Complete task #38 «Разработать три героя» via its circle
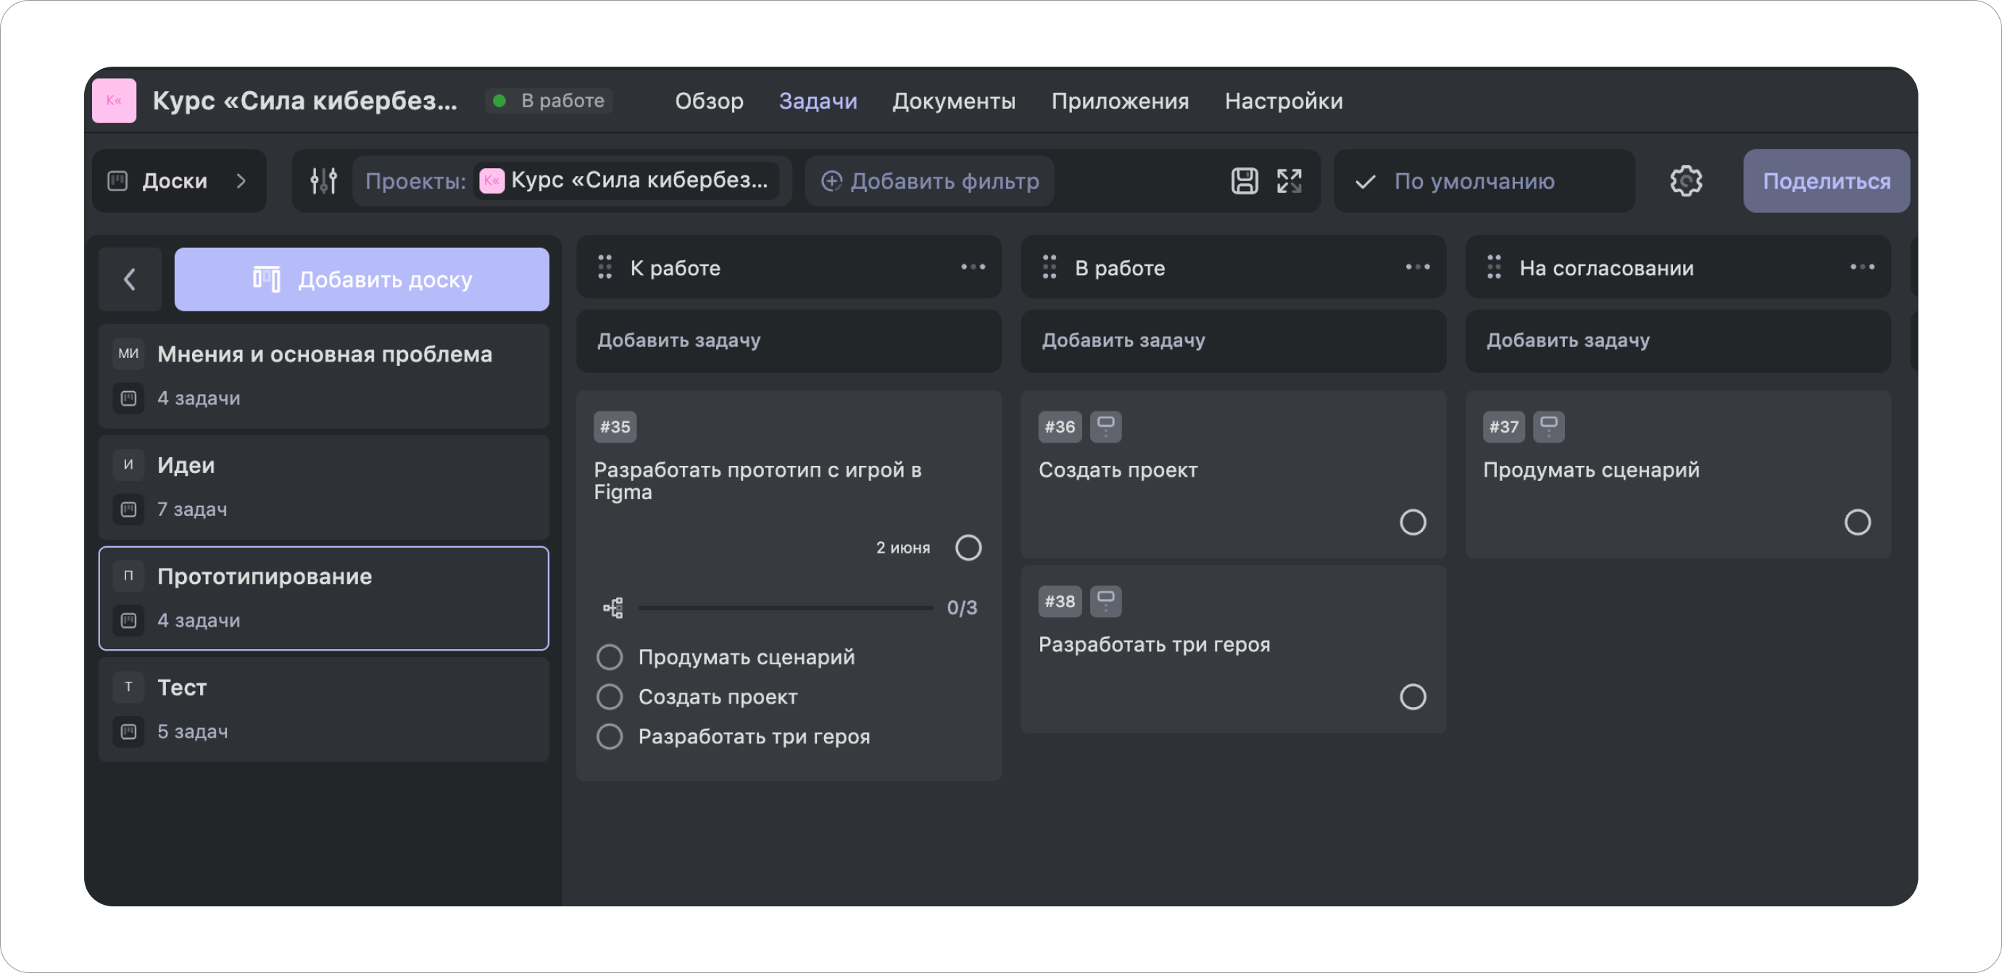The height and width of the screenshot is (973, 2002). [1412, 696]
